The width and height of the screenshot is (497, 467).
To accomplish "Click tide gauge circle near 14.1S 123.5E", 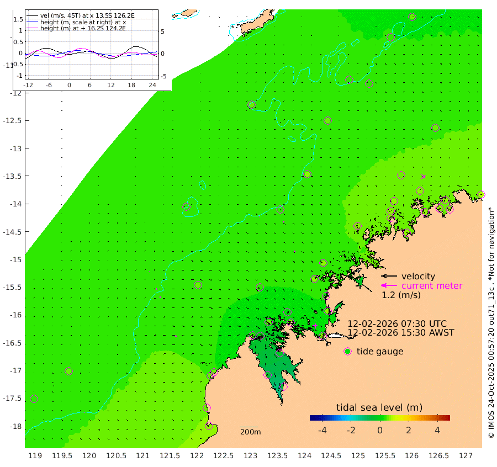I will pos(280,209).
